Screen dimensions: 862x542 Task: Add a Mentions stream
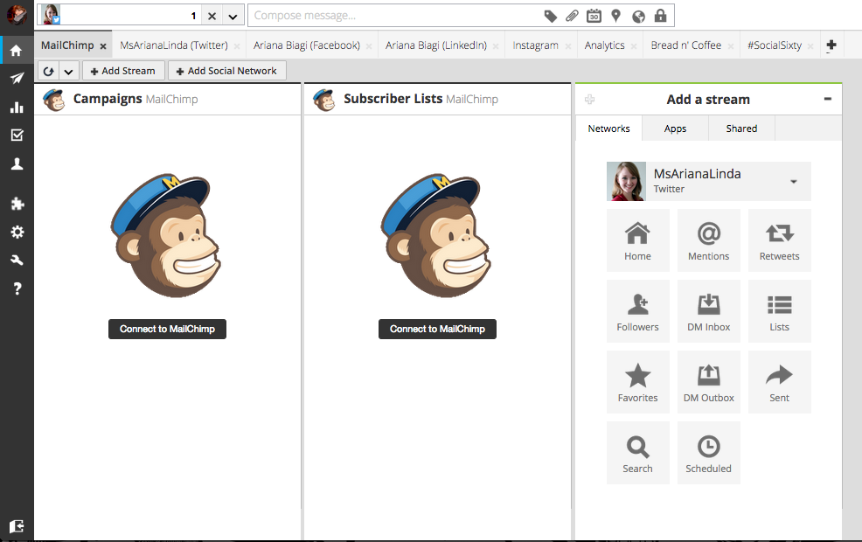(x=709, y=240)
